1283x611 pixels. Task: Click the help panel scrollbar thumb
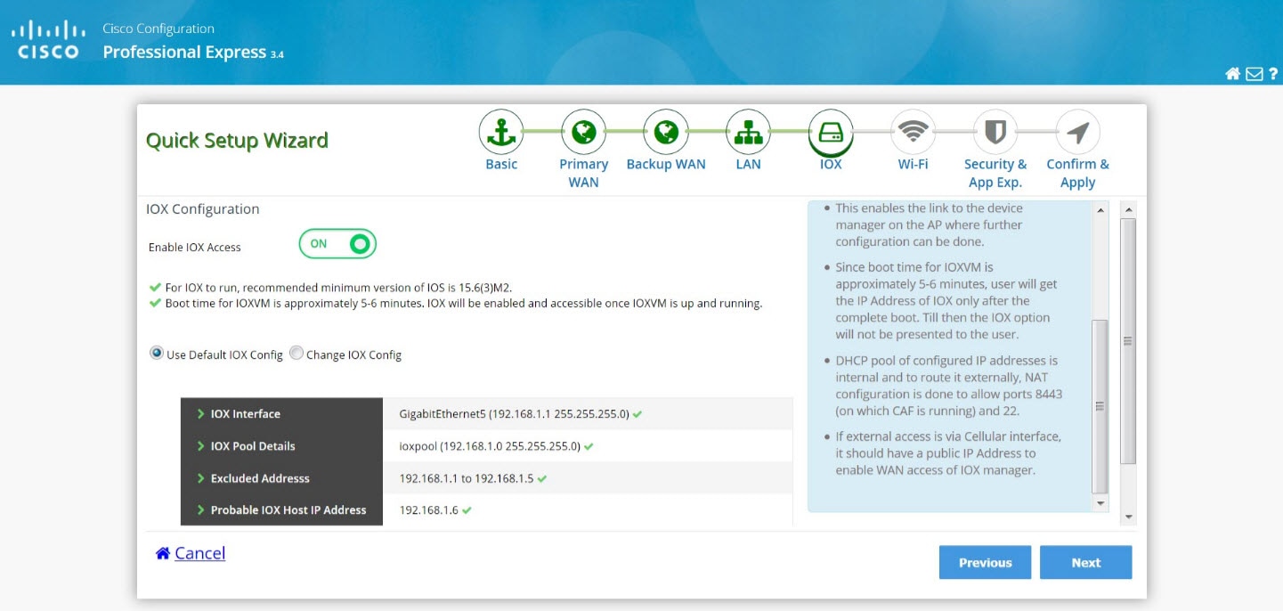[x=1100, y=406]
